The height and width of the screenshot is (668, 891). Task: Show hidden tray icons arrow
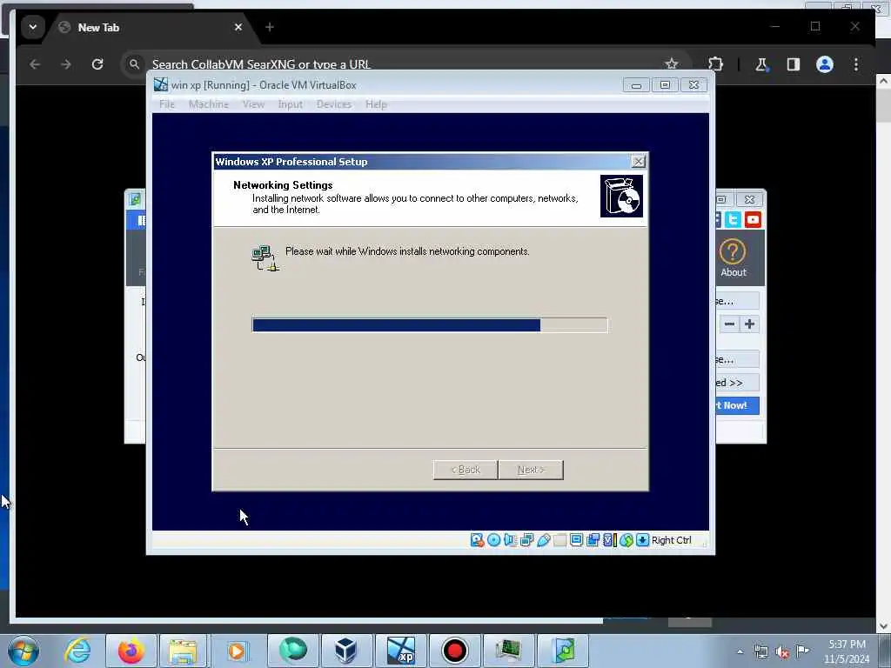(x=740, y=651)
